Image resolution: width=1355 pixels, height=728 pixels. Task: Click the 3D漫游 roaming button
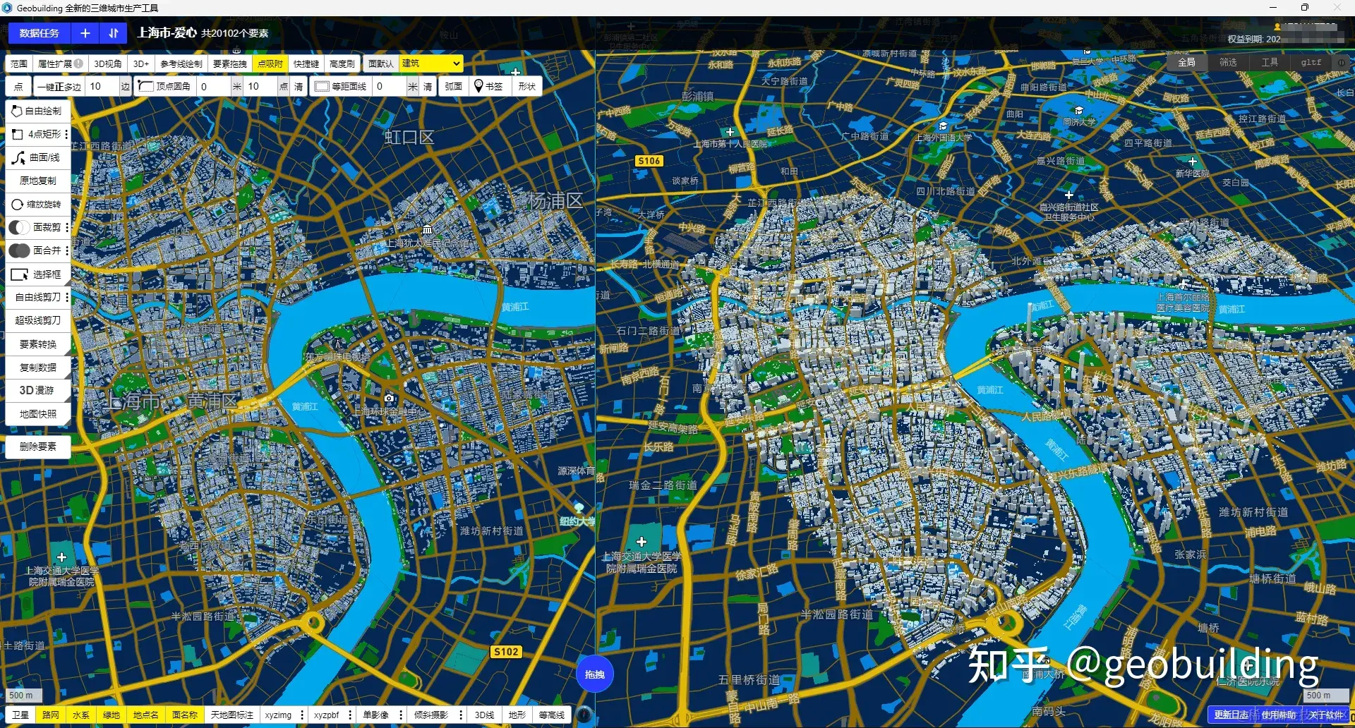pyautogui.click(x=37, y=390)
